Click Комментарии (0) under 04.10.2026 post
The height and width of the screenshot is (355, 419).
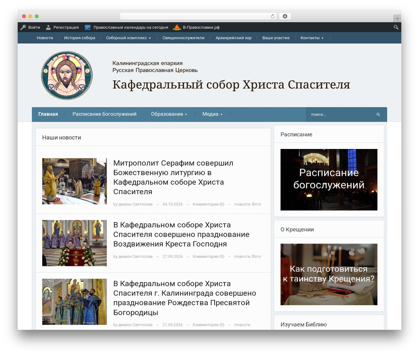pyautogui.click(x=209, y=204)
